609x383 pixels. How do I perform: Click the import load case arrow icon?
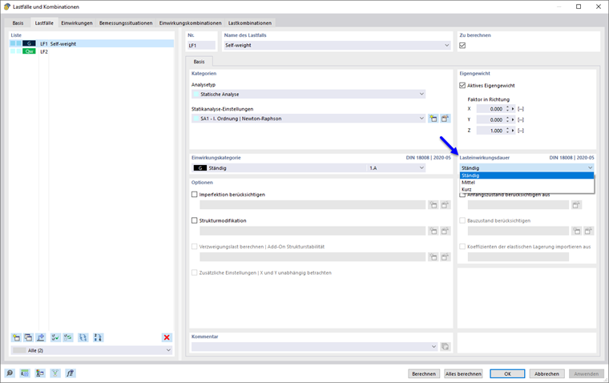click(x=41, y=337)
